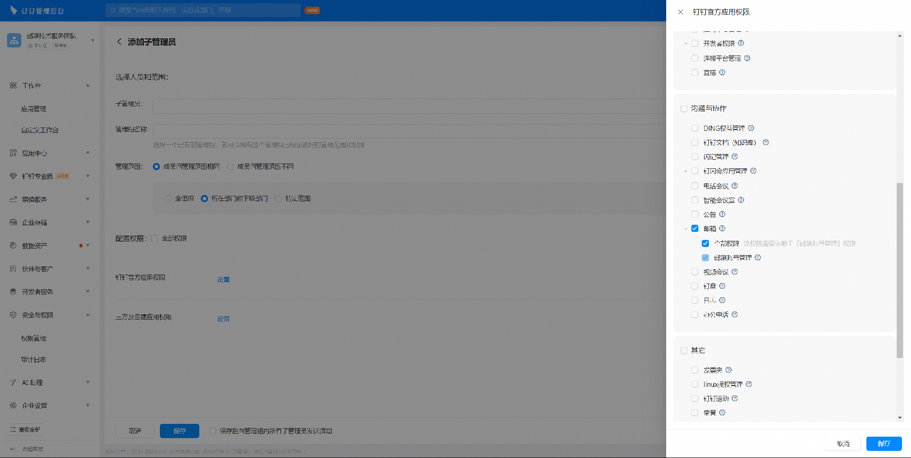Close the 钉钉官方应用权限 drawer
The width and height of the screenshot is (911, 458).
click(680, 12)
